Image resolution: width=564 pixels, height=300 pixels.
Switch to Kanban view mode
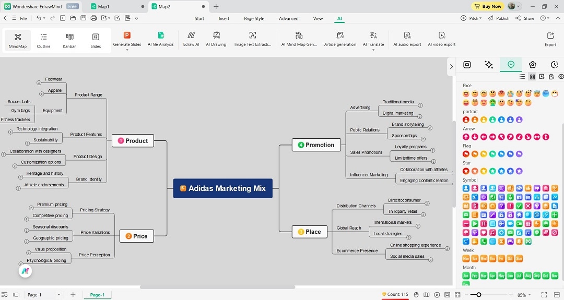(69, 41)
